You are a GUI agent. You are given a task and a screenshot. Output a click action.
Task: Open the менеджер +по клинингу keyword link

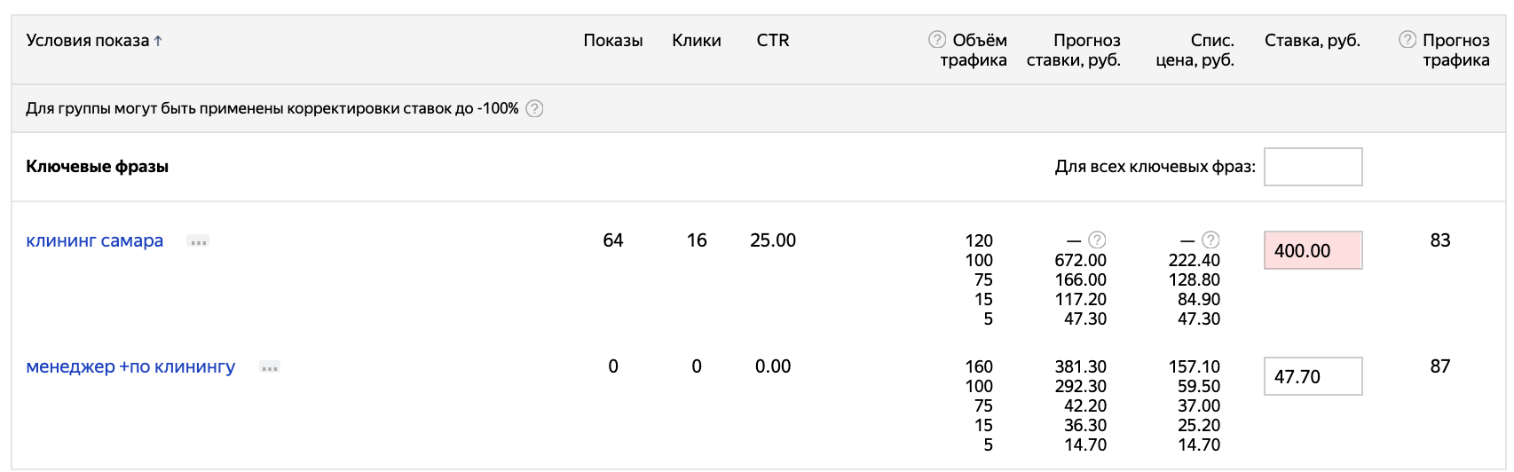point(130,366)
